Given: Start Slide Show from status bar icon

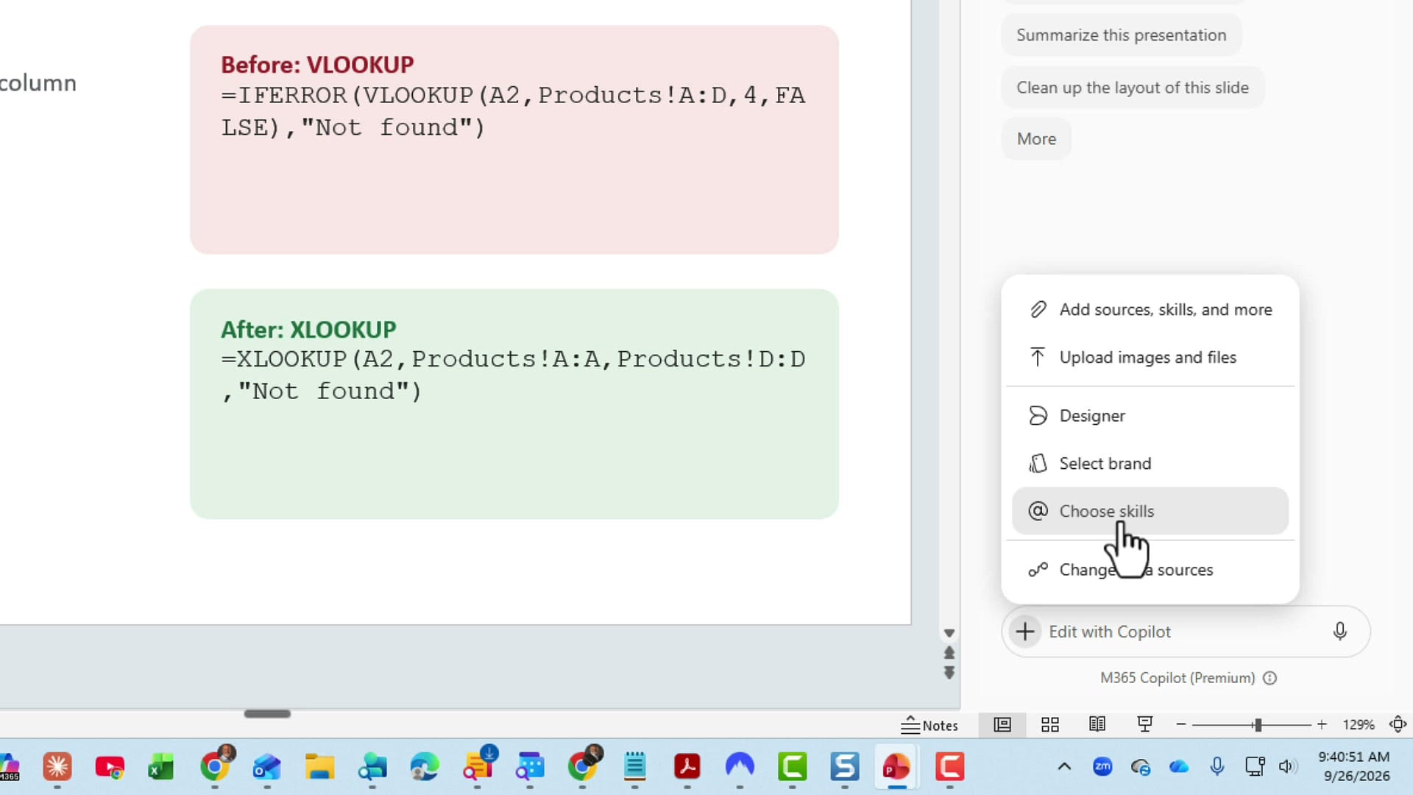Looking at the screenshot, I should point(1144,724).
